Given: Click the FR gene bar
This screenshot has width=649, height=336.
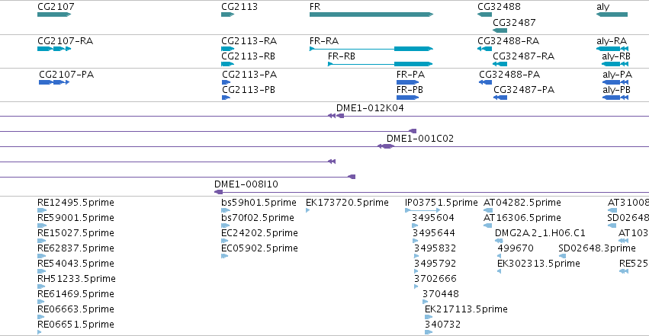Looking at the screenshot, I should (x=371, y=14).
